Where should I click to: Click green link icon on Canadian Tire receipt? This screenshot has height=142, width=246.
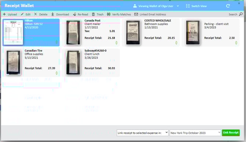(x=57, y=73)
